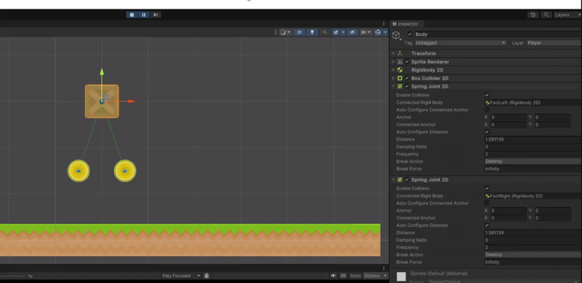
Task: Click the first Spring Joint 2D icon
Action: point(400,86)
